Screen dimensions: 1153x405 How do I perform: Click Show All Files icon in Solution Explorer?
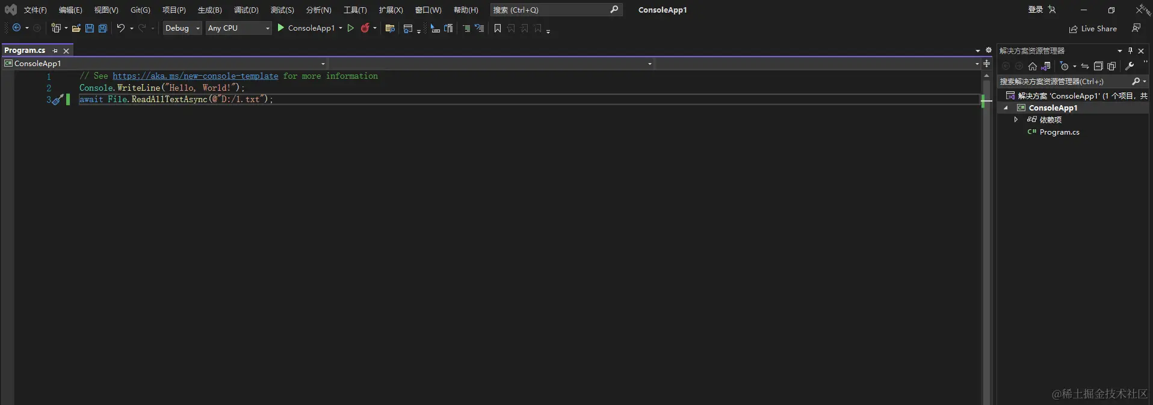pos(1111,66)
